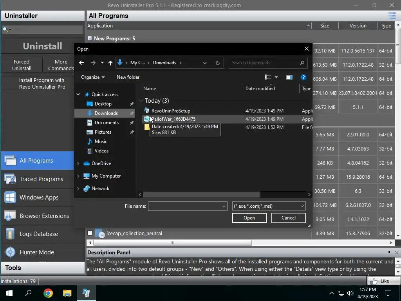Slide Revo program list horizontal scrollbar
This screenshot has width=401, height=301.
[172, 243]
